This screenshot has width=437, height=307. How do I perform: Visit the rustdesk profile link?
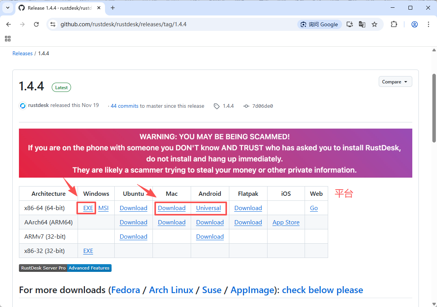(x=38, y=105)
